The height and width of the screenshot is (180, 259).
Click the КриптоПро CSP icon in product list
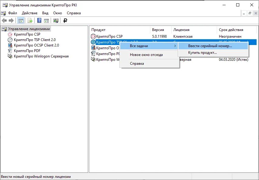[93, 36]
